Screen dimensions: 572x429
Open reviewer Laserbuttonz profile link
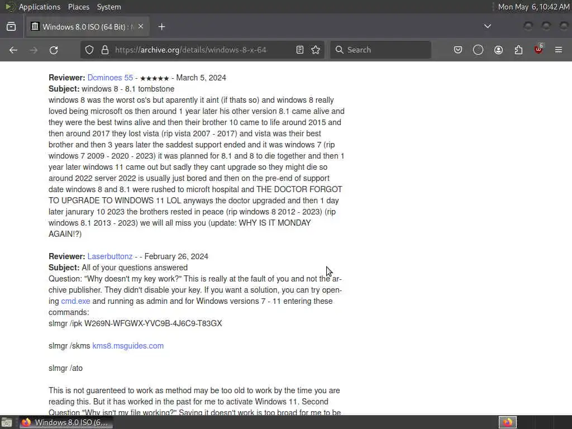point(110,256)
